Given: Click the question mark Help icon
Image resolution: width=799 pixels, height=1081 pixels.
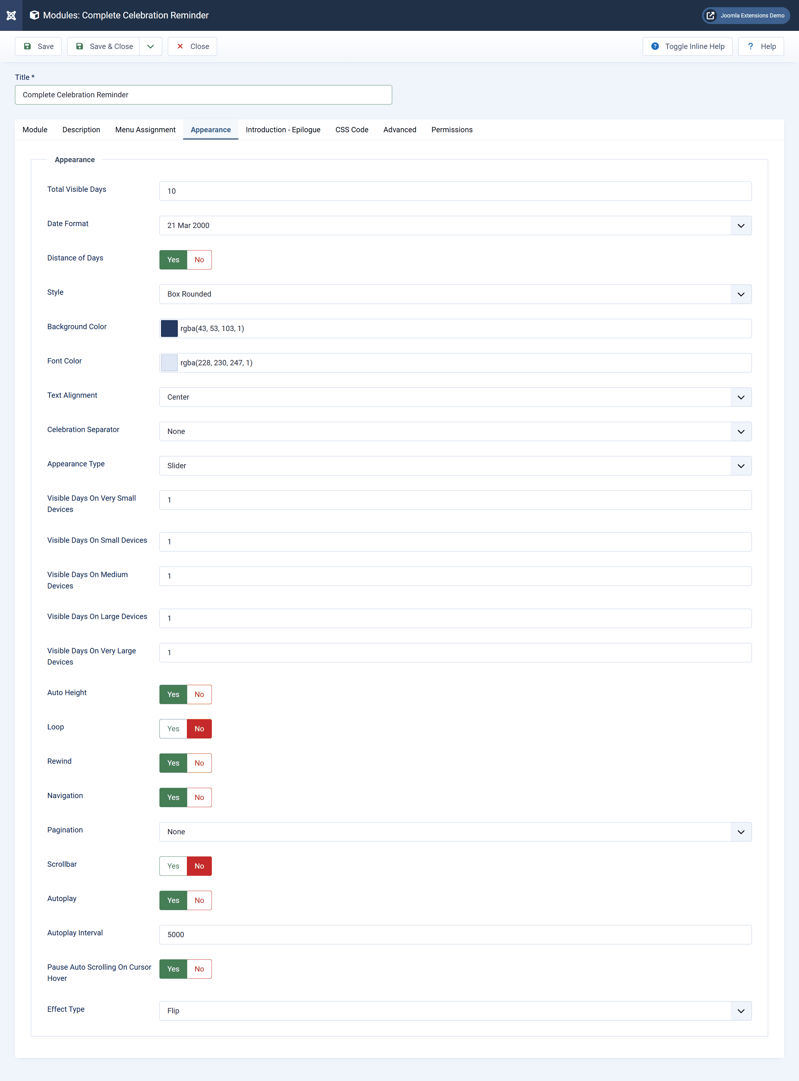Looking at the screenshot, I should point(750,46).
